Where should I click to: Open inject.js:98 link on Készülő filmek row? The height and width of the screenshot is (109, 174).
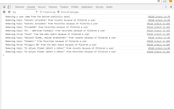coord(159,38)
